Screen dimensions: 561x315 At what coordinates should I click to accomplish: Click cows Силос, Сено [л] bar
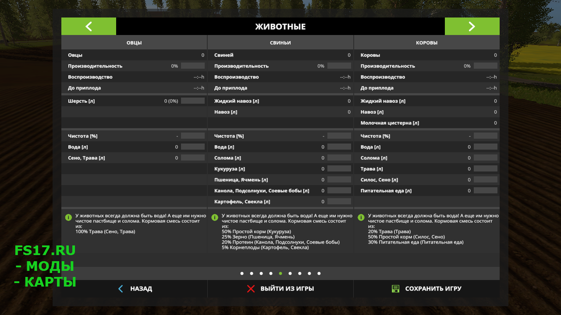coord(486,180)
